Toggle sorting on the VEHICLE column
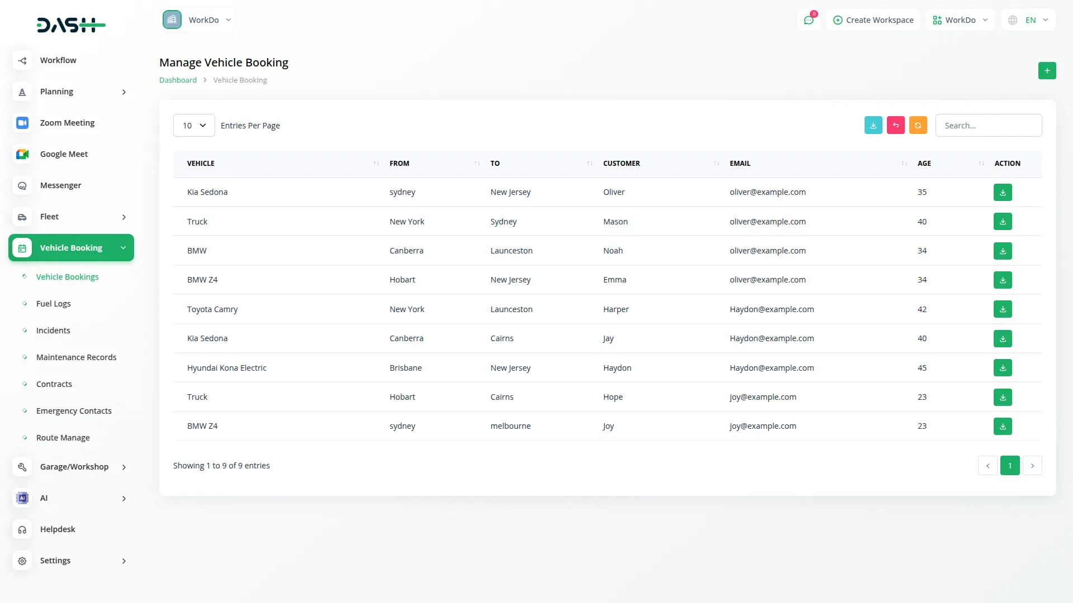Screen dimensions: 1073x603 pos(376,163)
